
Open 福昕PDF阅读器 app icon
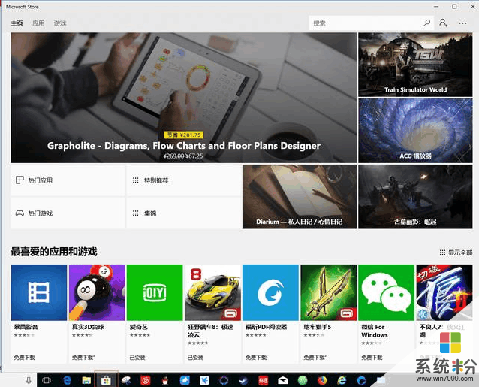click(x=270, y=292)
